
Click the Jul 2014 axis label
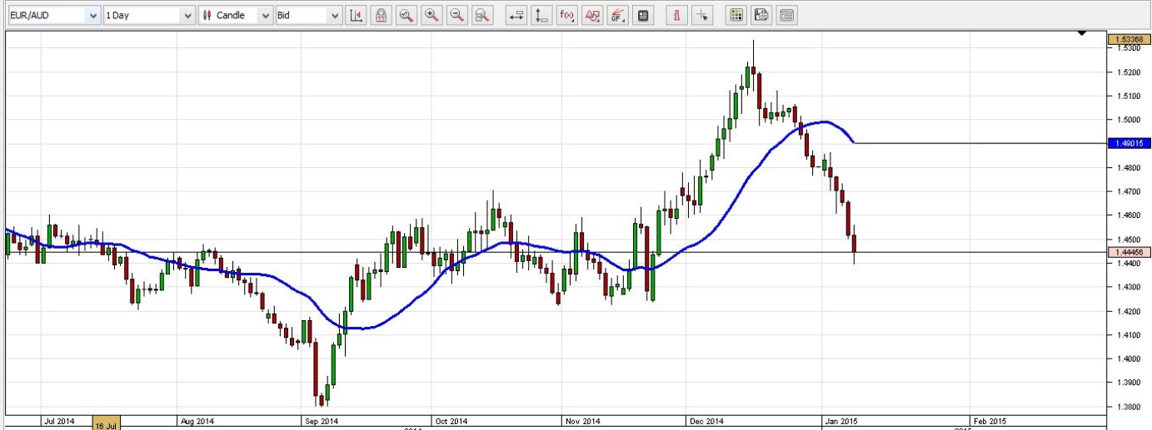pyautogui.click(x=58, y=421)
